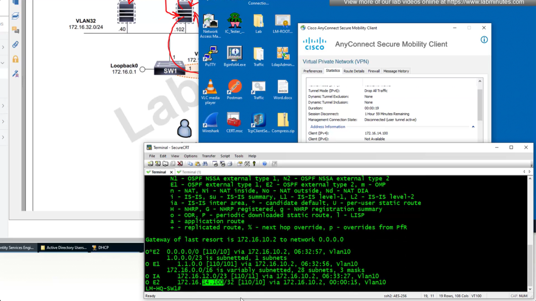Click the Find binoculars icon in SecureCRT toolbar
Screen dimensions: 536x301
coord(205,164)
